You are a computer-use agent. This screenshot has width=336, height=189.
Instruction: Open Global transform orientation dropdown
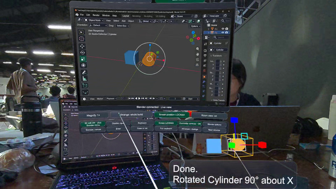click(x=145, y=21)
